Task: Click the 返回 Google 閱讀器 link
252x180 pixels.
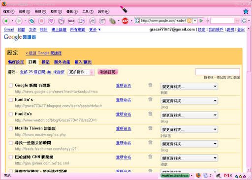Action: point(44,53)
